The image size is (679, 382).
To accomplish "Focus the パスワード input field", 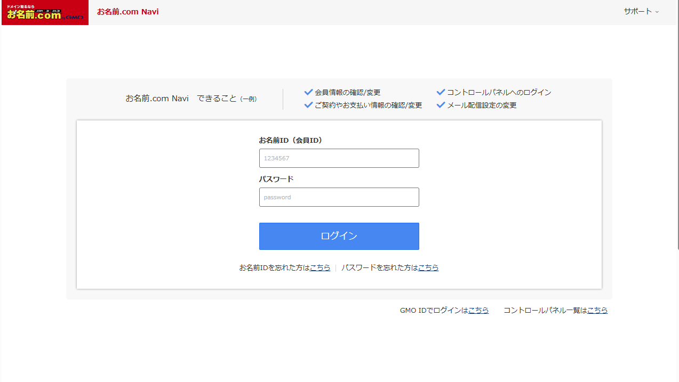I will [x=339, y=197].
